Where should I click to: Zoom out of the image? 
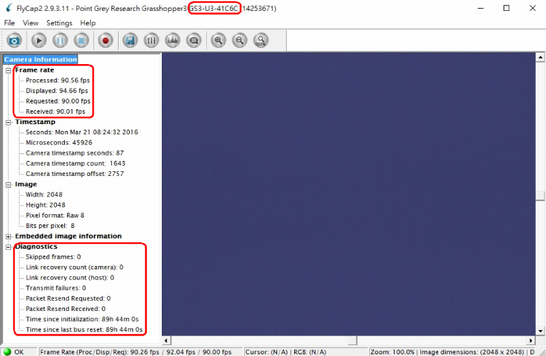(x=240, y=40)
